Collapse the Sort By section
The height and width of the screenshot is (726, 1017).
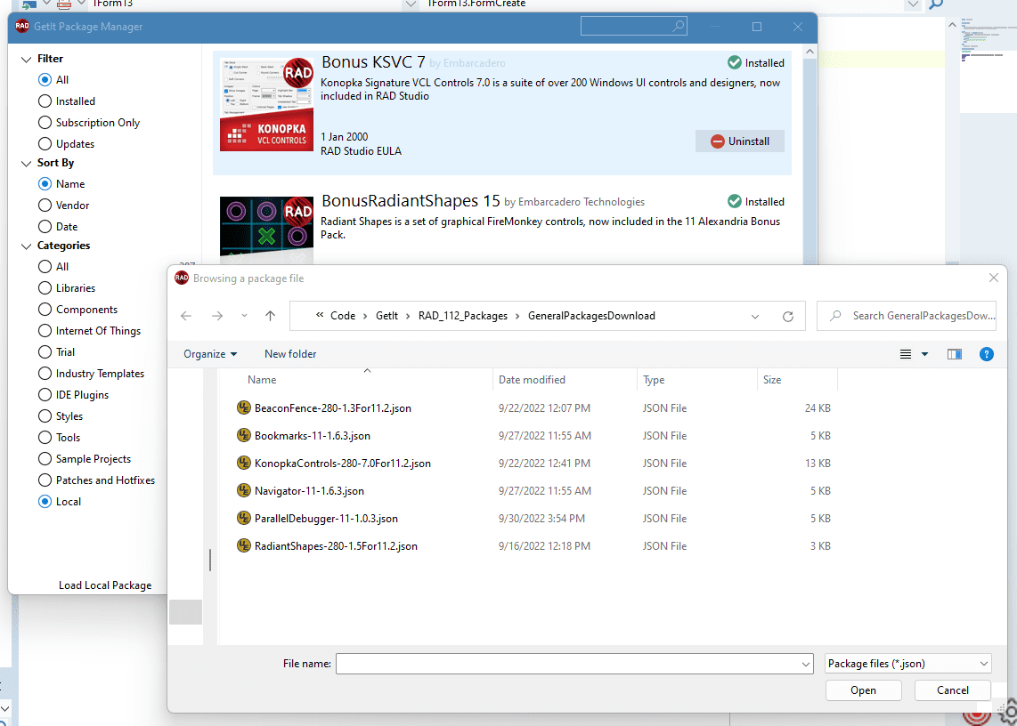(26, 164)
